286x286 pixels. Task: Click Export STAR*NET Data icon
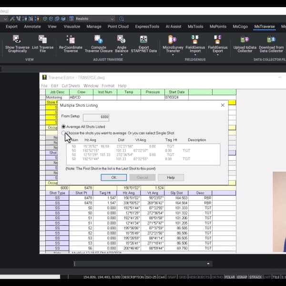[x=143, y=40]
